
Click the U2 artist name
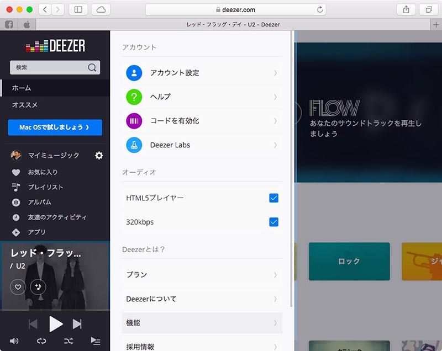pyautogui.click(x=20, y=266)
